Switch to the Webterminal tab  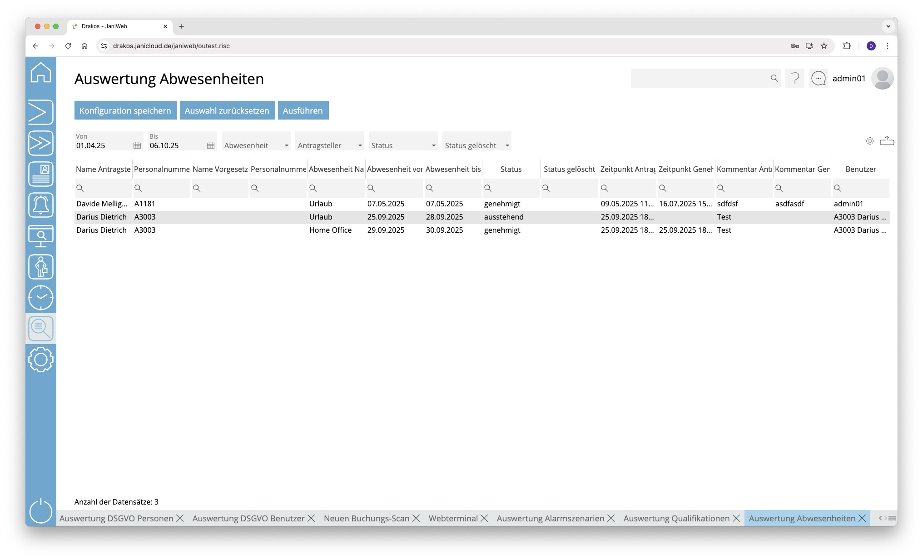click(453, 518)
